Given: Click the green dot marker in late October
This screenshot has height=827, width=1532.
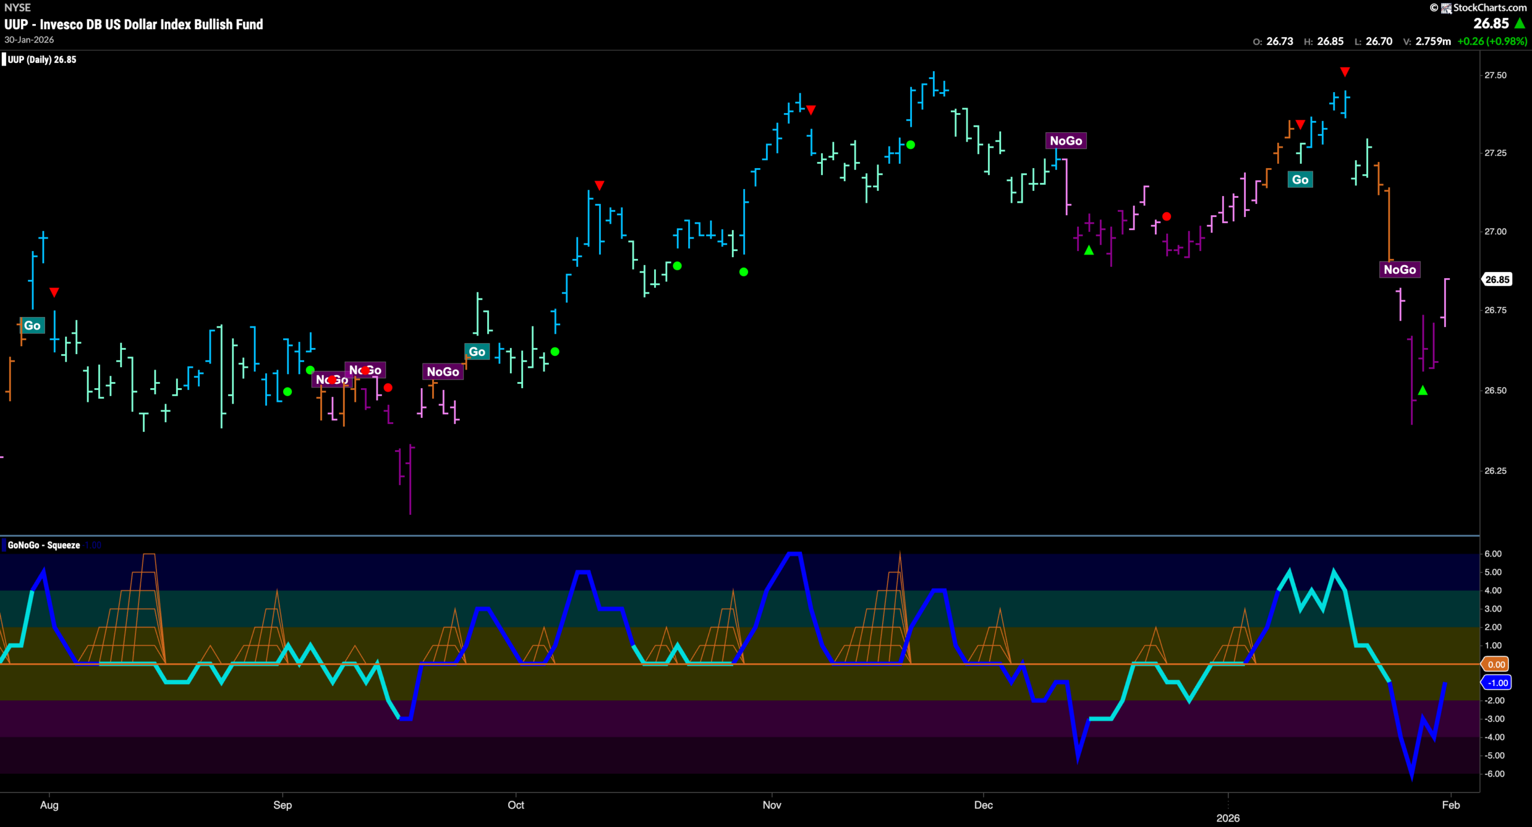Looking at the screenshot, I should pos(743,272).
